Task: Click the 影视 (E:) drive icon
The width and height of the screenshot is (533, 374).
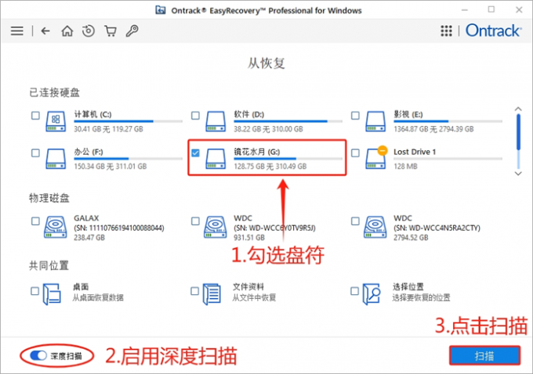Action: click(375, 121)
